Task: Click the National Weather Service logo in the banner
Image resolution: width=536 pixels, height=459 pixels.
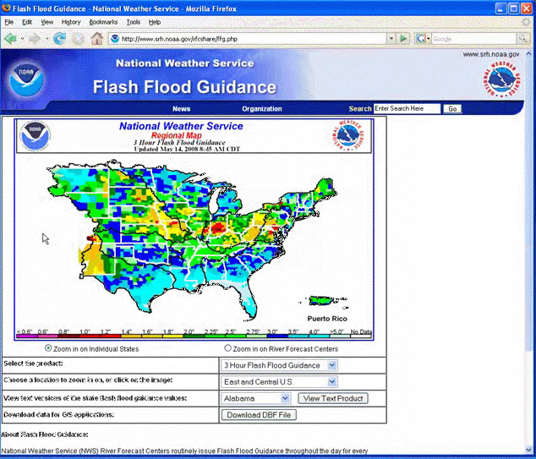Action: (x=501, y=80)
